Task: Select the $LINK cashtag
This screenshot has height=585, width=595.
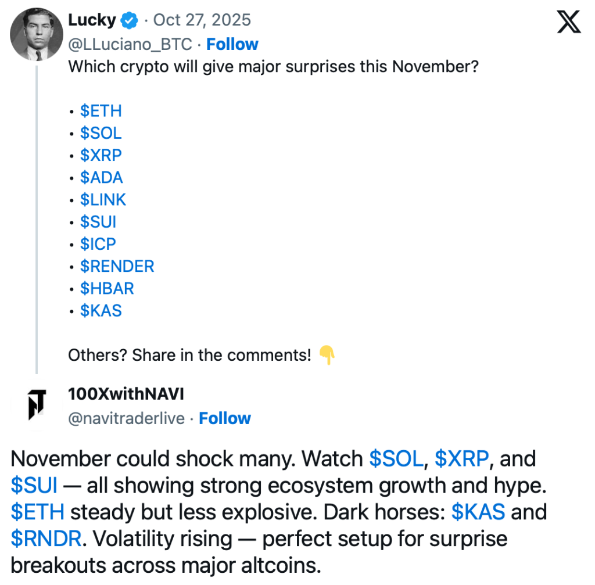Action: (x=103, y=199)
